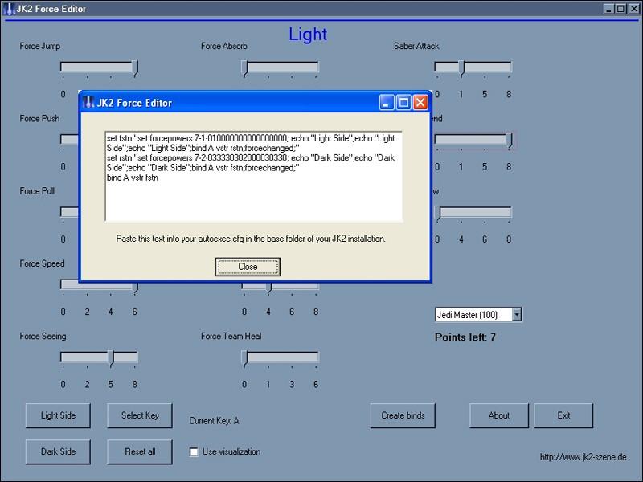Click the Force Seeing slider handle
643x482 pixels.
tap(111, 357)
